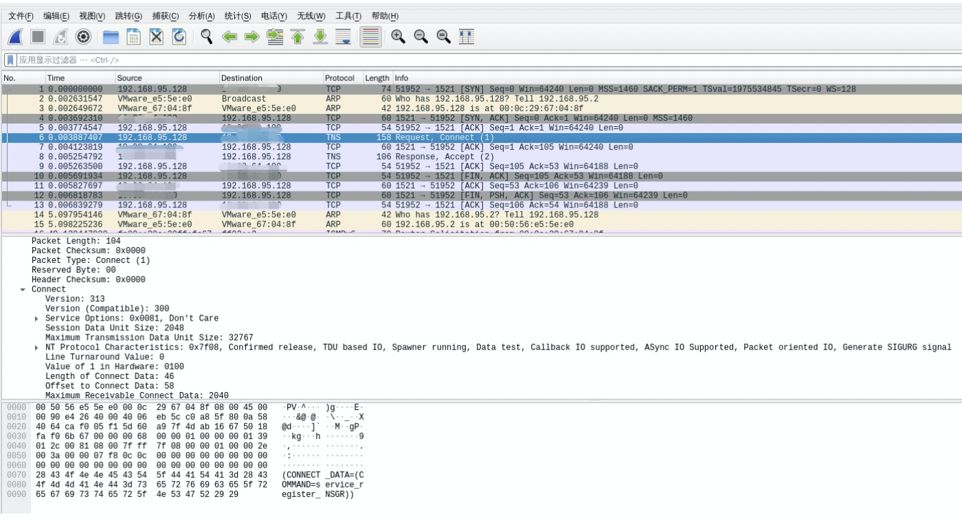Open find packet with magnifier icon

click(x=207, y=36)
